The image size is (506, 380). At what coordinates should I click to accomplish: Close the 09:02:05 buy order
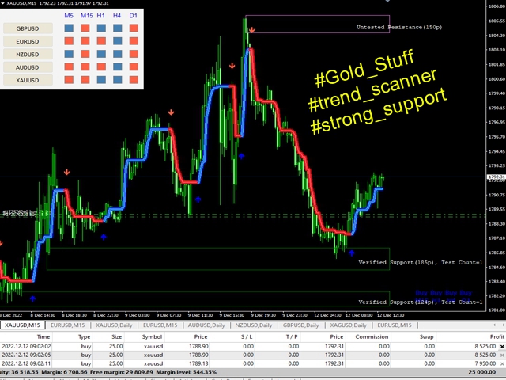tap(502, 355)
